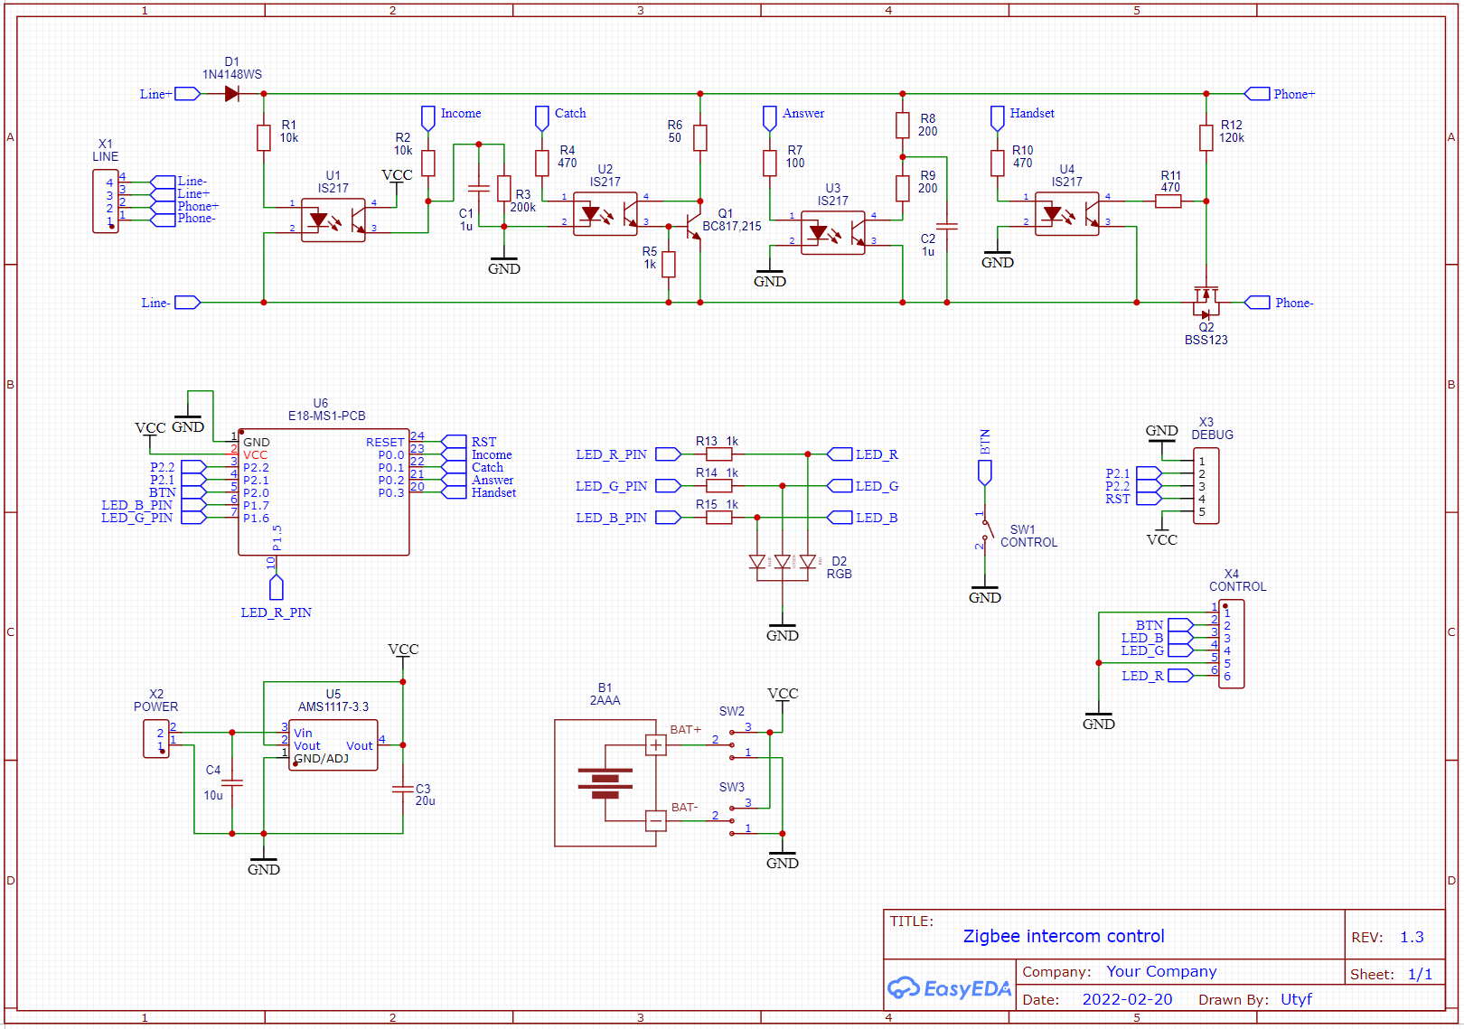
Task: Select the Q1 BC817 transistor symbol
Action: [693, 226]
